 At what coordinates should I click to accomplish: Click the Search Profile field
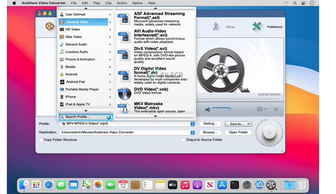coord(86,117)
